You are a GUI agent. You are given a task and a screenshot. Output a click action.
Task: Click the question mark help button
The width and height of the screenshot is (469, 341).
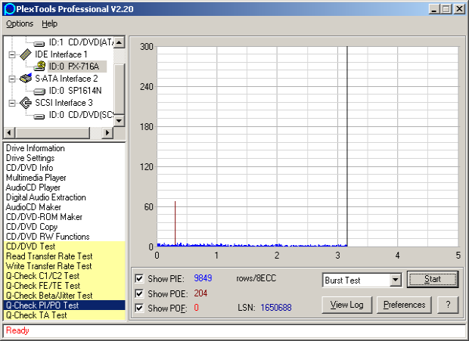pyautogui.click(x=448, y=305)
